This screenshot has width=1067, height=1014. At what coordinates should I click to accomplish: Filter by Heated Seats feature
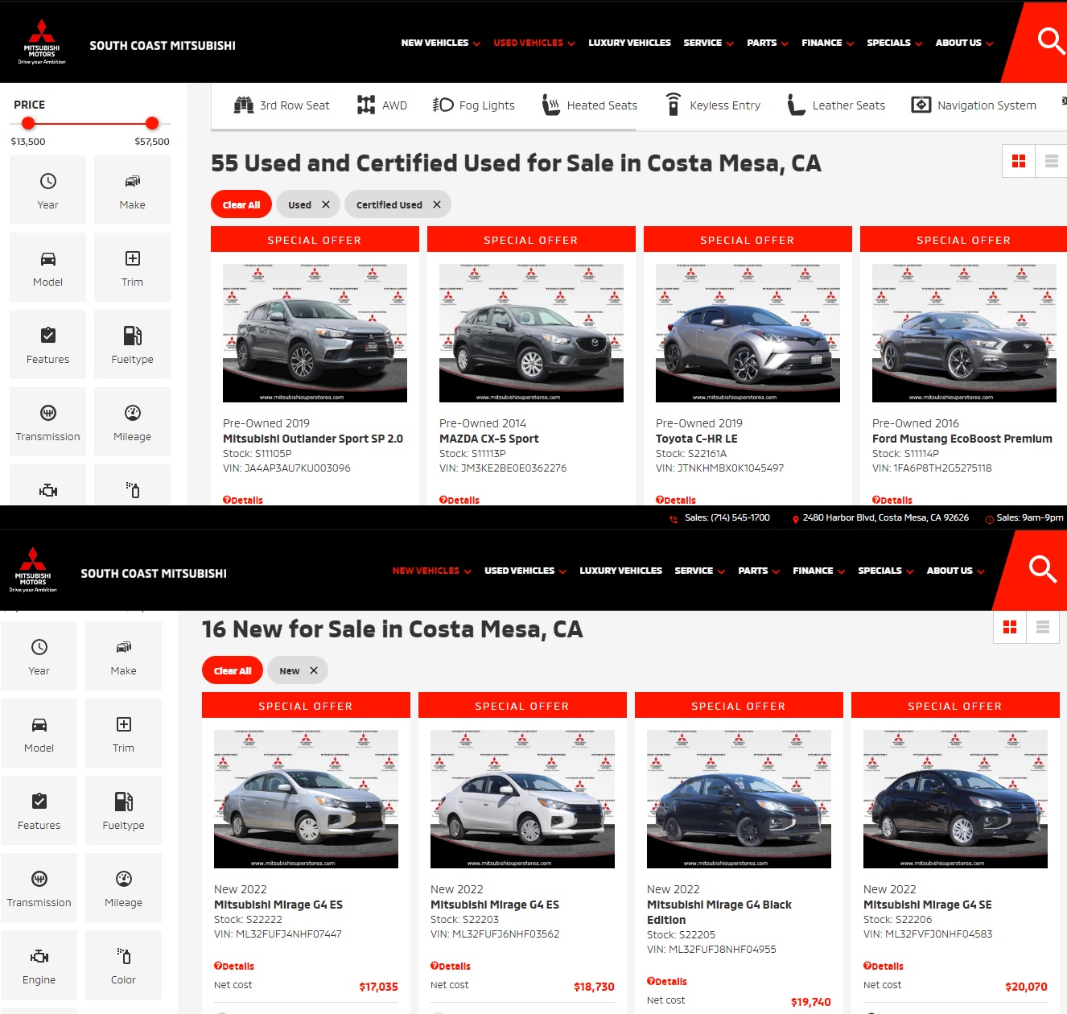(590, 105)
